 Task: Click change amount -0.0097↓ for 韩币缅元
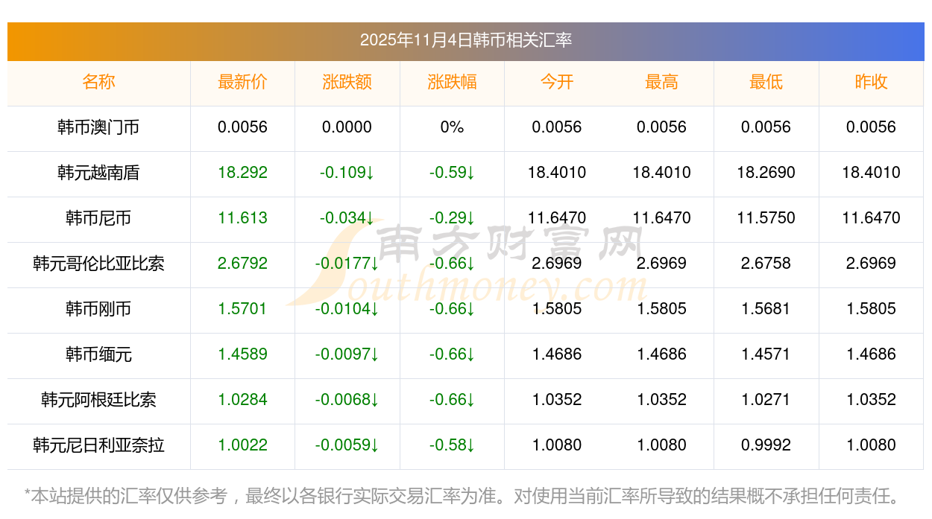(x=347, y=354)
